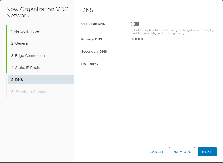Viewport: 223px width, 163px height.
Task: Click into the DNS suffix field
Action: click(x=173, y=64)
